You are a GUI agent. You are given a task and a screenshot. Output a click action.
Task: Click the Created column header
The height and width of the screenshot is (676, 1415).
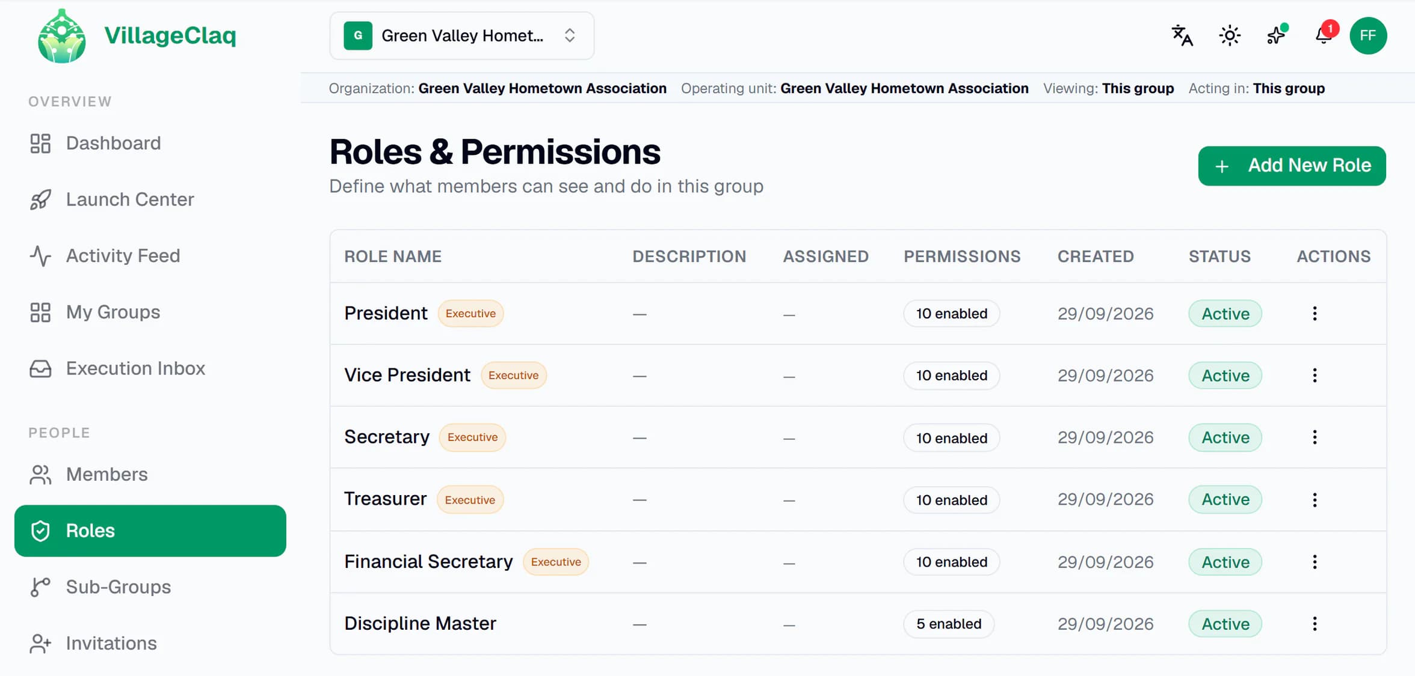(x=1096, y=257)
